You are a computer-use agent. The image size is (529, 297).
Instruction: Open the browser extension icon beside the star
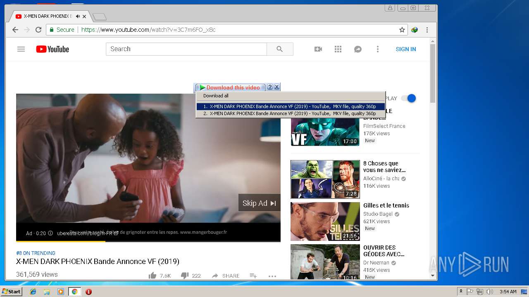[x=415, y=30]
